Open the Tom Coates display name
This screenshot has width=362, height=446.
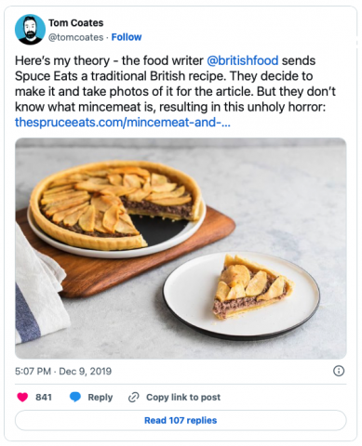click(x=76, y=23)
